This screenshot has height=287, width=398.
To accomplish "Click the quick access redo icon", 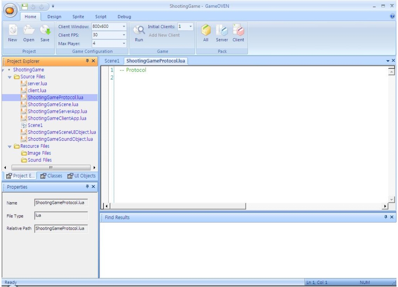I will pos(42,7).
